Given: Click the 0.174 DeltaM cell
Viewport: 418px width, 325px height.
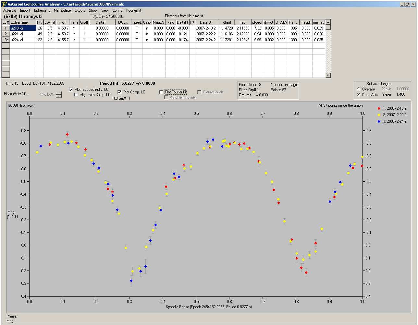Looking at the screenshot, I should coord(183,40).
